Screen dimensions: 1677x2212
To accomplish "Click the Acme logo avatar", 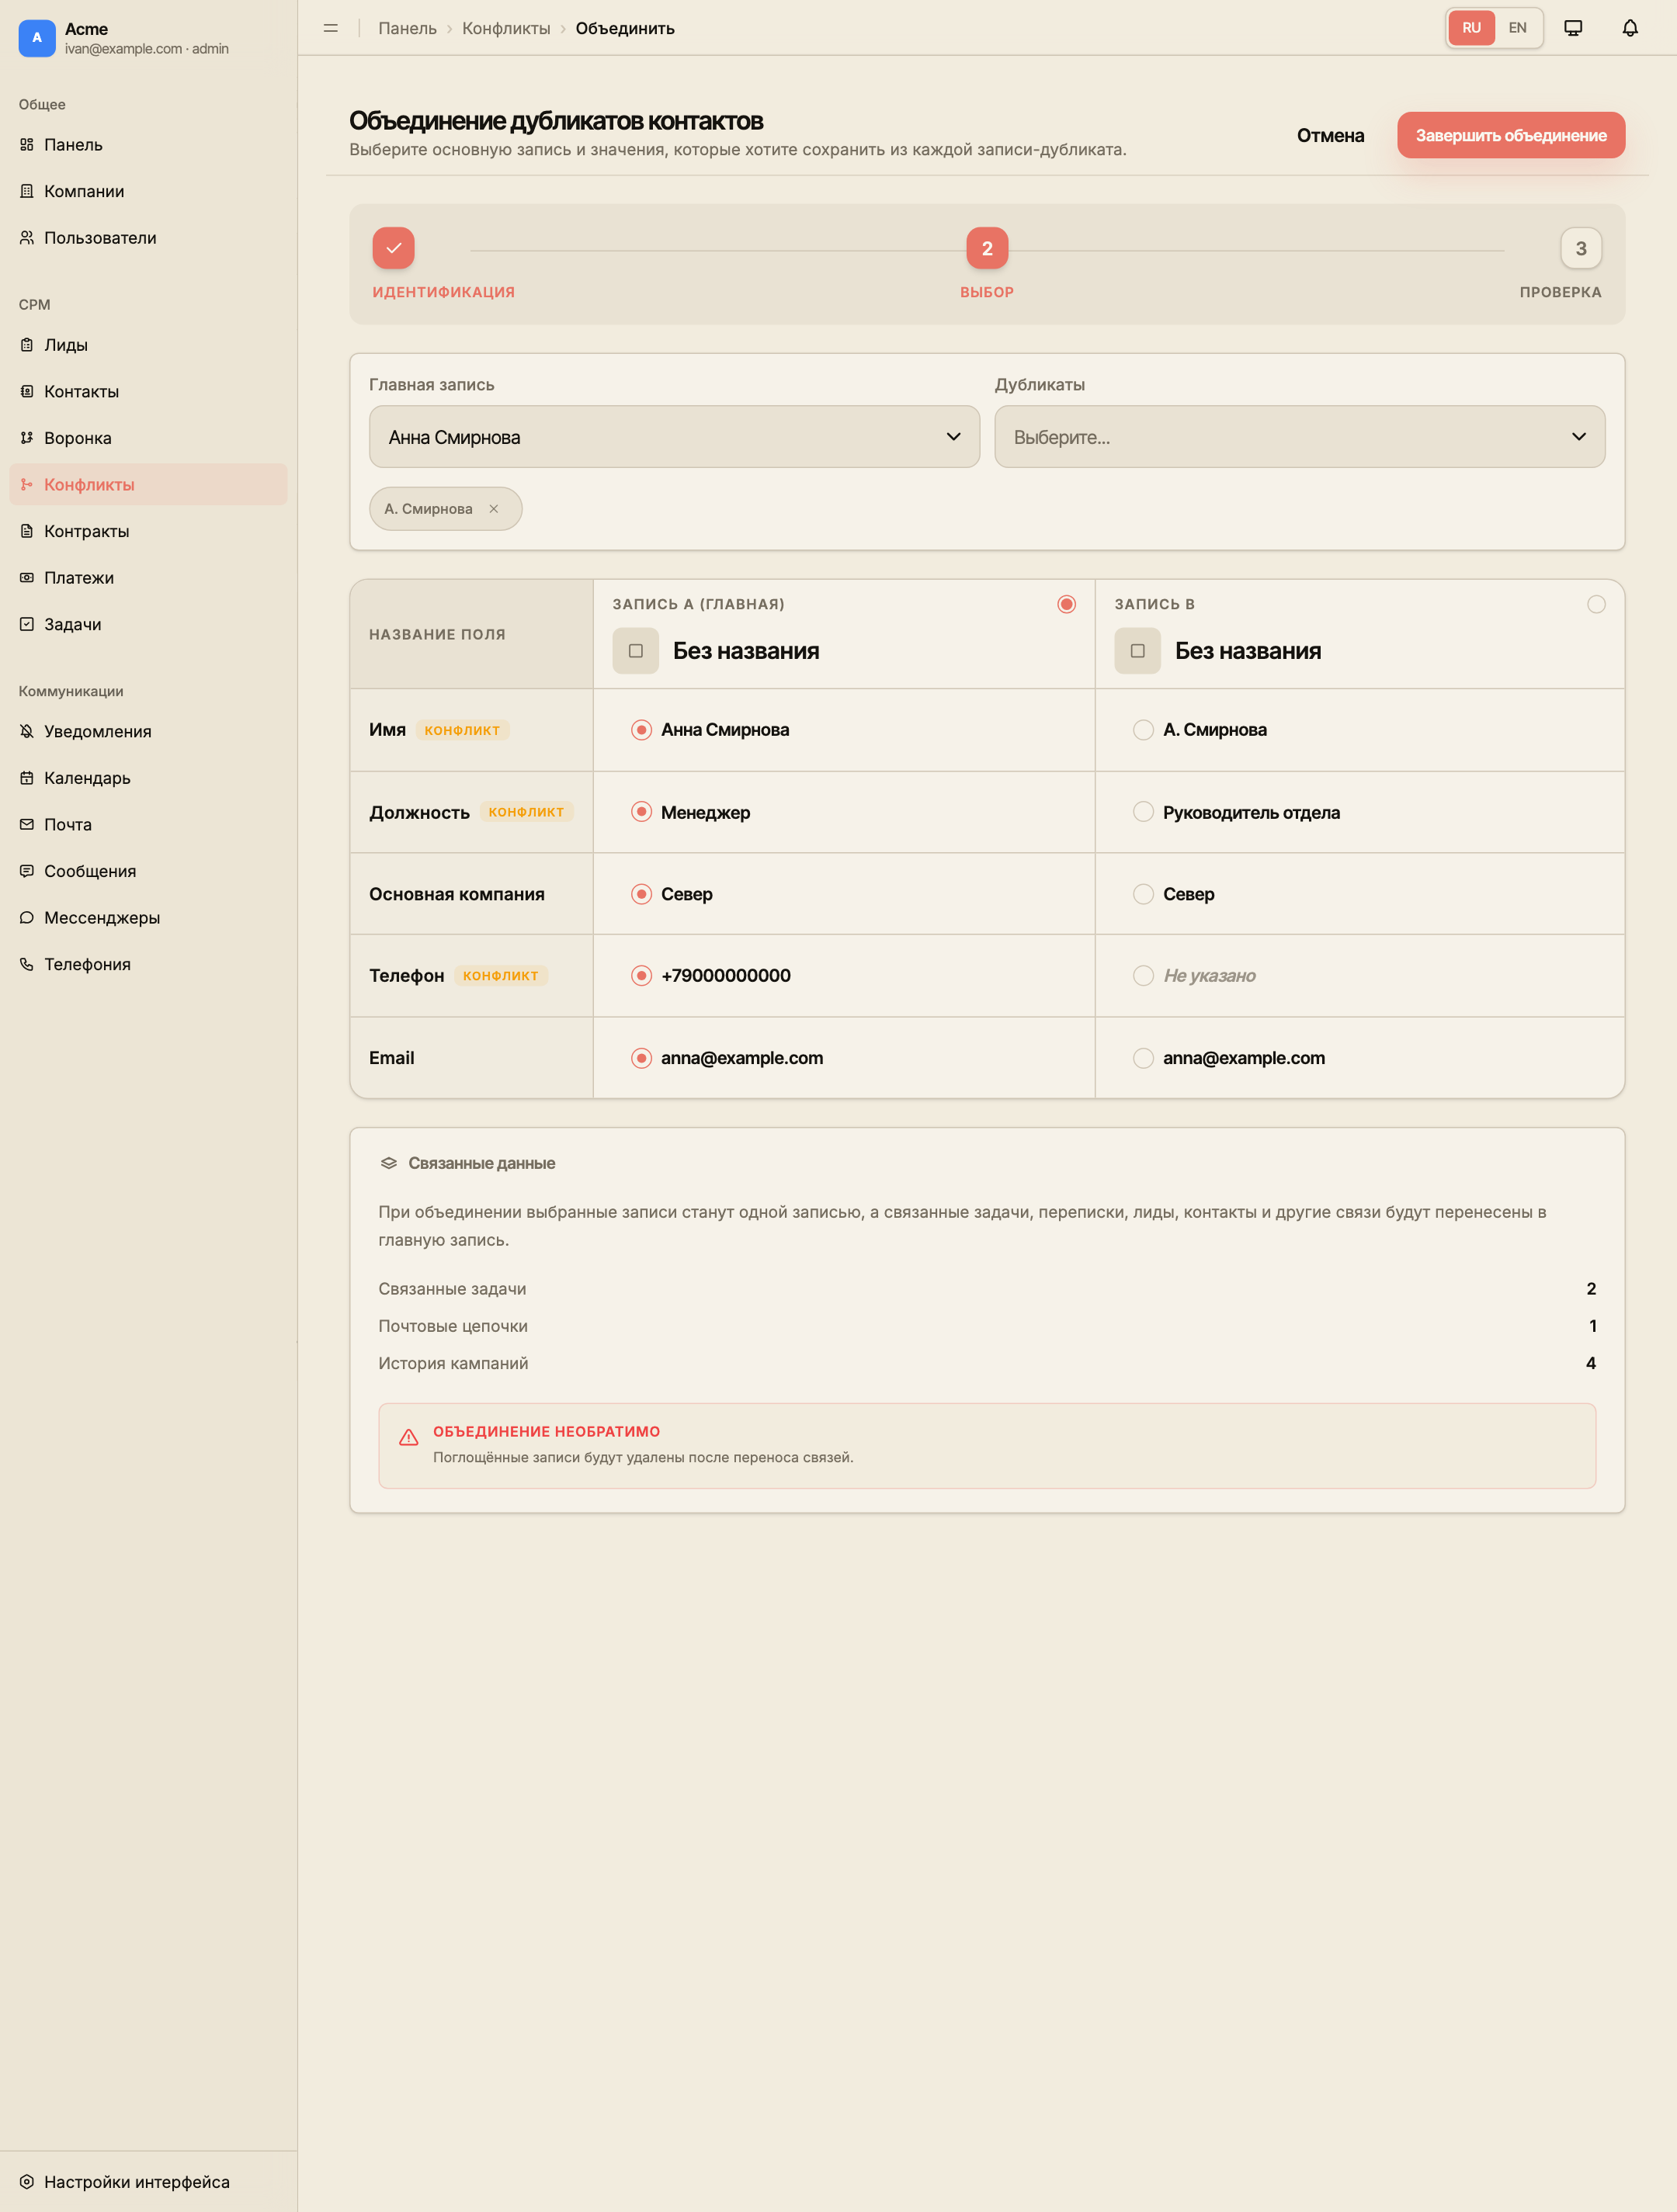I will tap(37, 38).
